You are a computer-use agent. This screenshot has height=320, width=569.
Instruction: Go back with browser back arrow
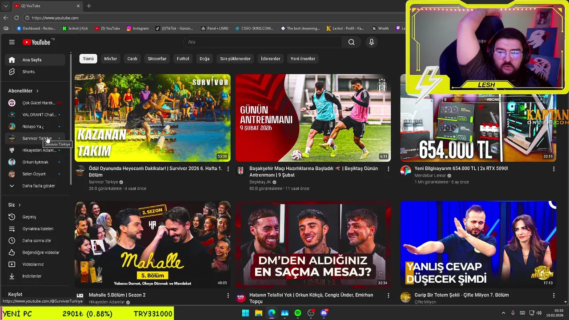6,18
